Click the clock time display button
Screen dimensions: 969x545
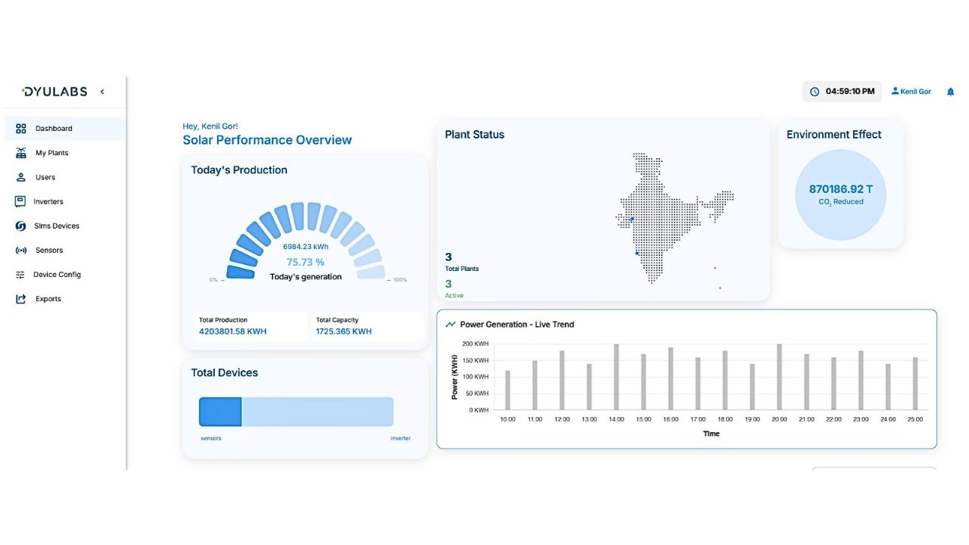pos(842,92)
